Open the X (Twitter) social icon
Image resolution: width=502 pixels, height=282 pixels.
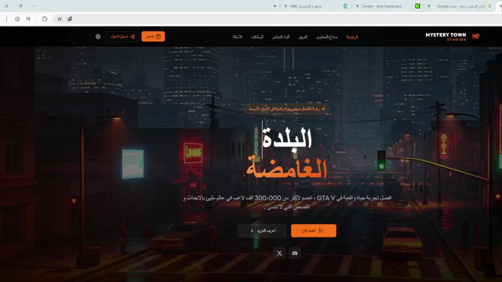point(279,253)
